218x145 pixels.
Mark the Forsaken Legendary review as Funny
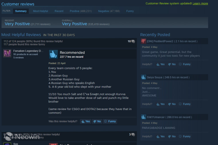tap(110, 122)
